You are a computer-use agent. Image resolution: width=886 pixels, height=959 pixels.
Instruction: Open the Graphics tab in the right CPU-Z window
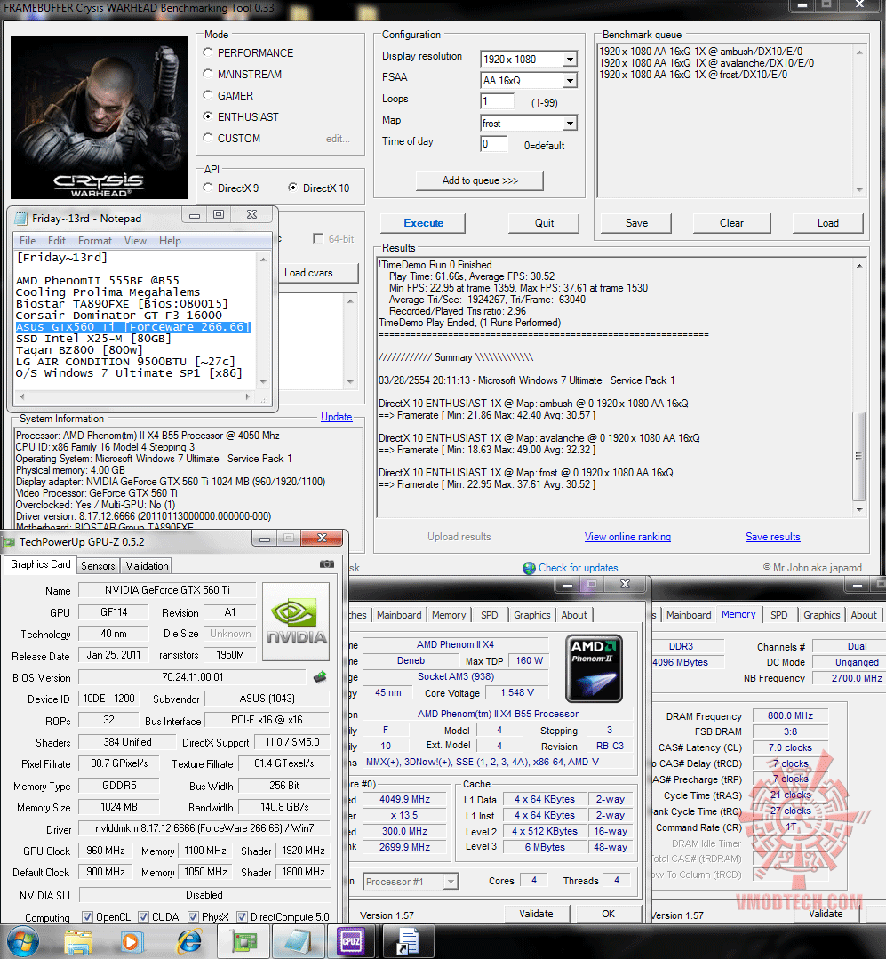point(821,615)
